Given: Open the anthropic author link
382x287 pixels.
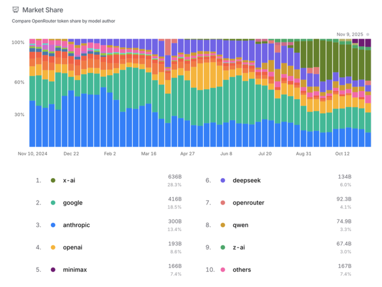Looking at the screenshot, I should 76,225.
